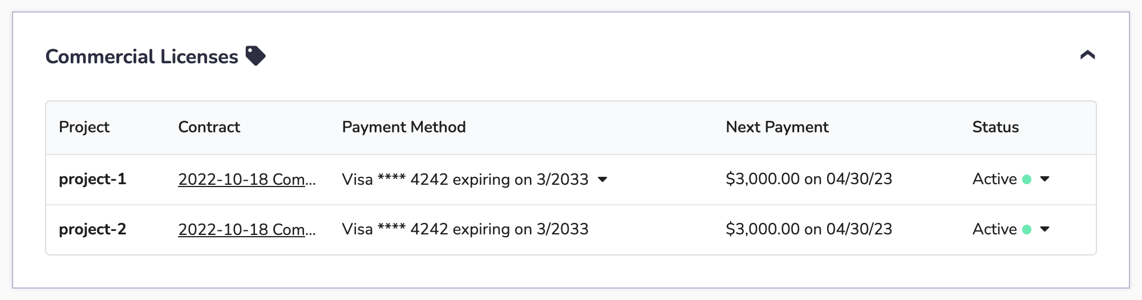The height and width of the screenshot is (300, 1142).
Task: Open project-2 contract link 2022-10-18
Action: click(x=247, y=229)
